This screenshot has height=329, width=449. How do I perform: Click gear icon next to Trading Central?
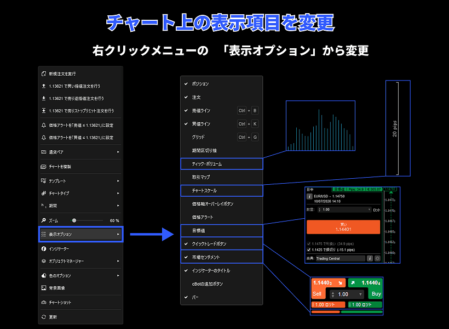(377, 258)
